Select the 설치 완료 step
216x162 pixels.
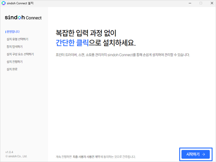coord(12,69)
